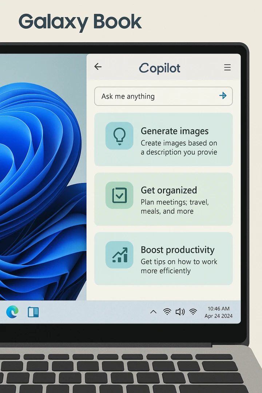262x393 pixels.
Task: Select the Get organized card title
Action: click(x=169, y=190)
